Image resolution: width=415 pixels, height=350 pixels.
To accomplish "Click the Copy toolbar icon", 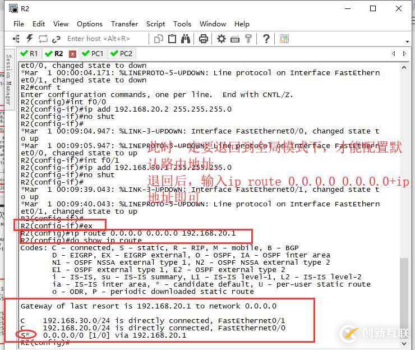I will coord(159,39).
